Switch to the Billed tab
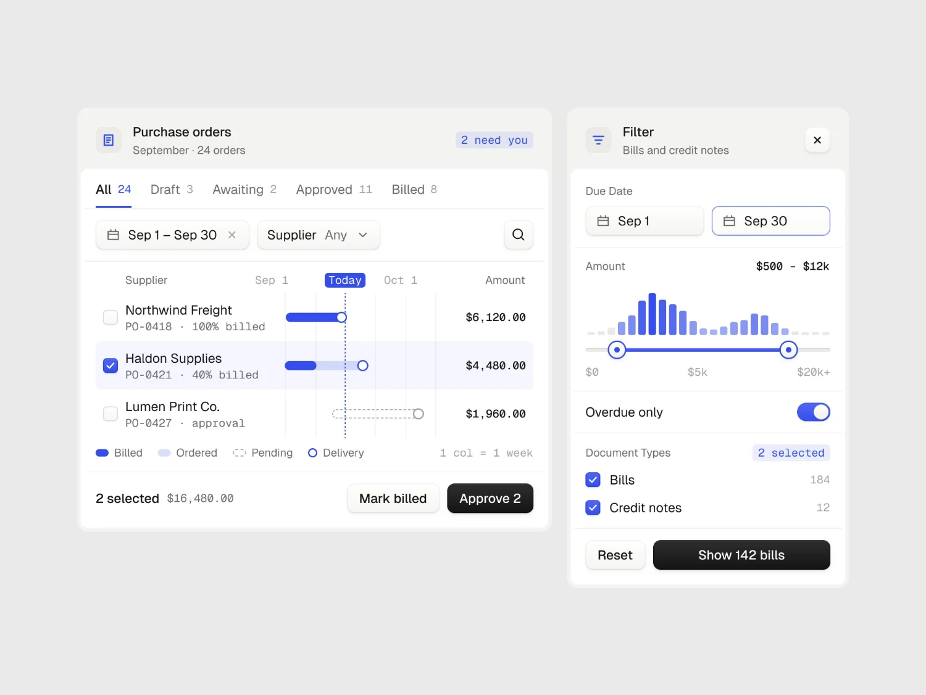Screen dimensions: 926x695 [x=414, y=189]
